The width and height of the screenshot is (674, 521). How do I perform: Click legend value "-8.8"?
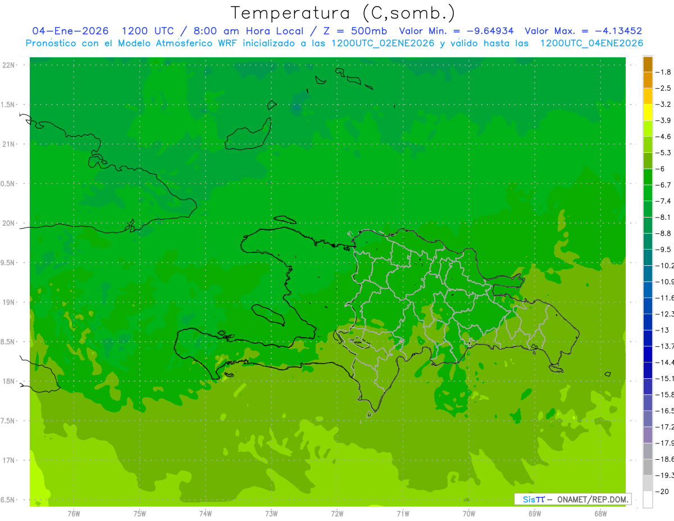[x=663, y=233]
